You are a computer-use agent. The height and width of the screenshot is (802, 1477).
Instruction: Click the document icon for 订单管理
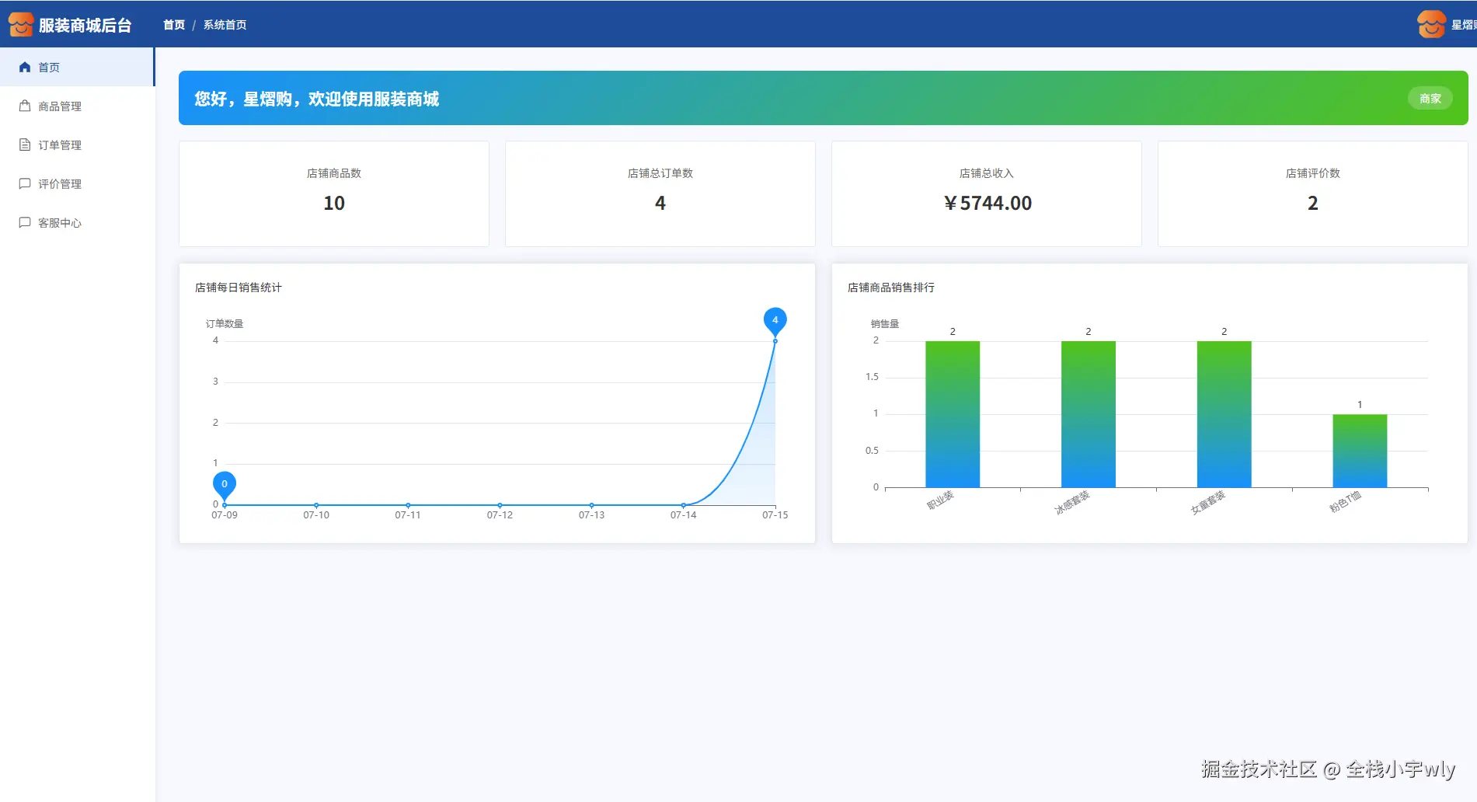tap(25, 145)
